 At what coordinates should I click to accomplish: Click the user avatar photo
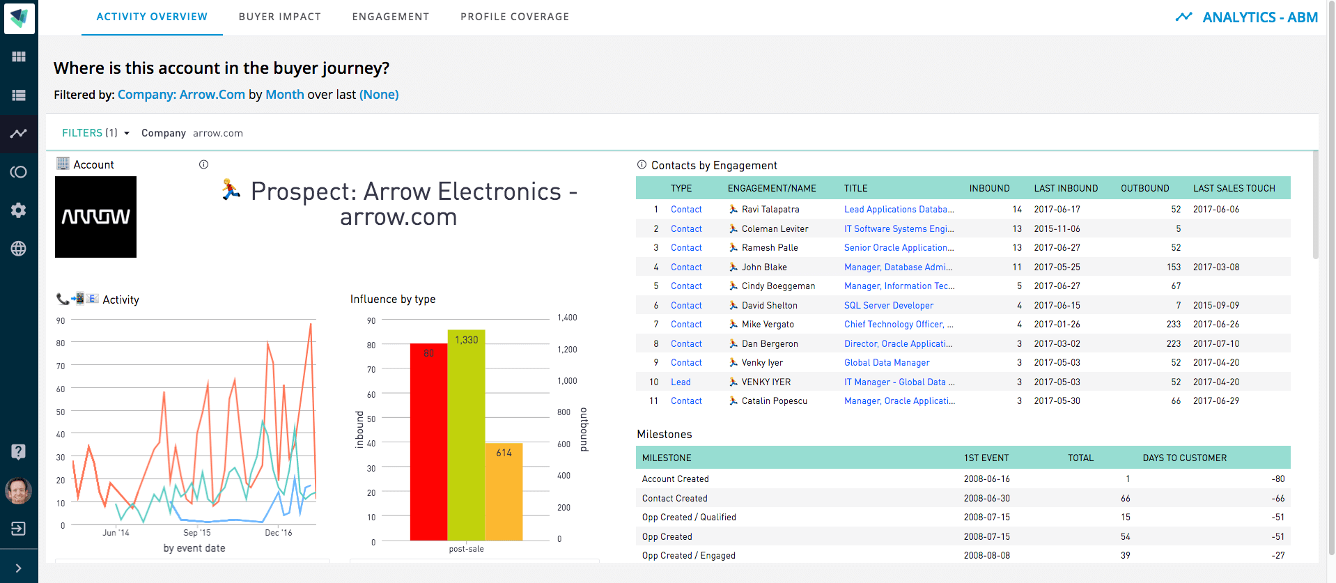point(19,490)
